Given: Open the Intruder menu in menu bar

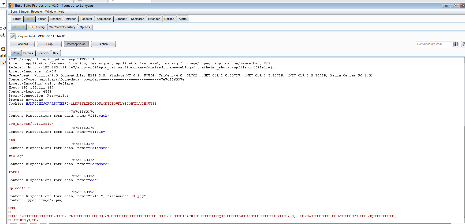Looking at the screenshot, I should click(x=24, y=12).
